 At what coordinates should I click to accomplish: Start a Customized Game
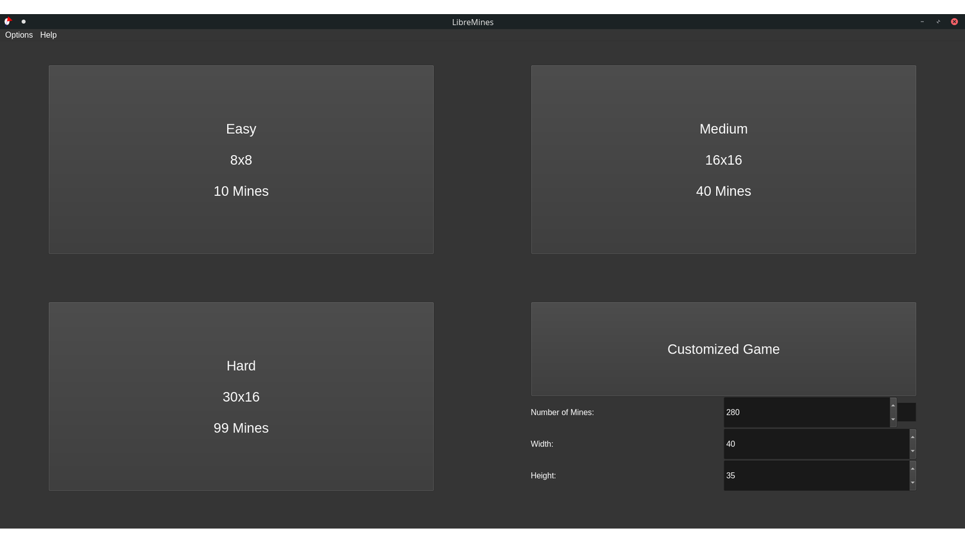pos(723,349)
